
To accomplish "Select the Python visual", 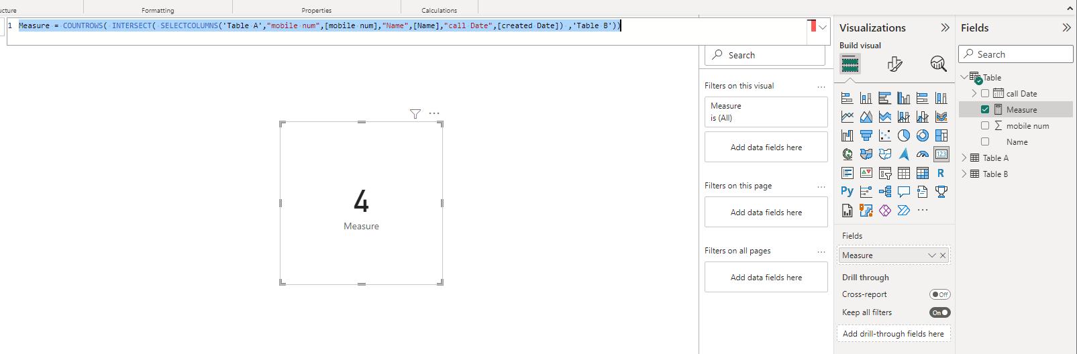I will pos(848,192).
